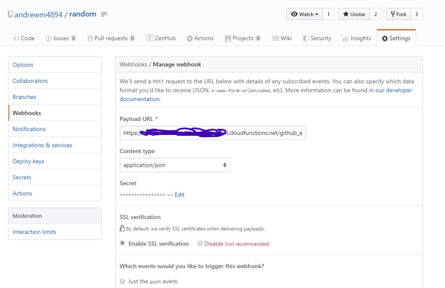This screenshot has height=288, width=445.
Task: Open Interaction limits under Moderation
Action: [55, 232]
